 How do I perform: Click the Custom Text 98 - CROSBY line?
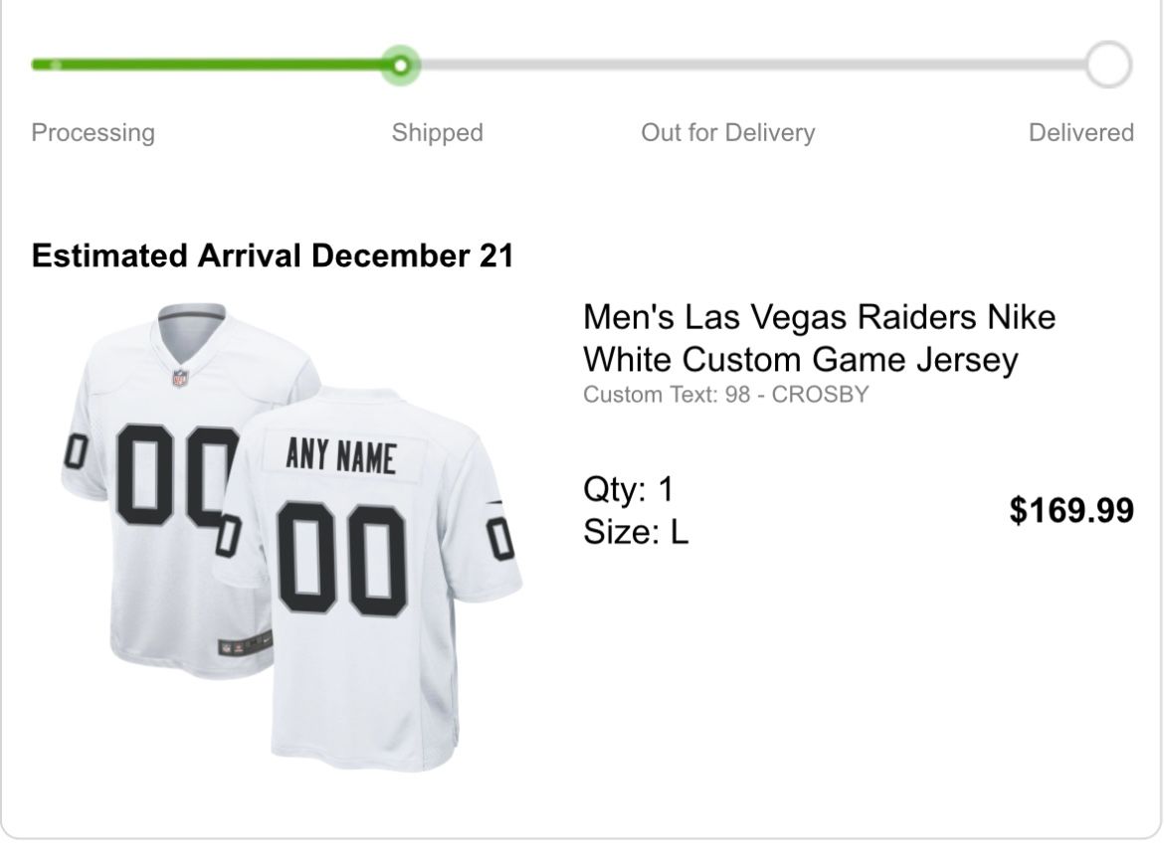coord(725,395)
